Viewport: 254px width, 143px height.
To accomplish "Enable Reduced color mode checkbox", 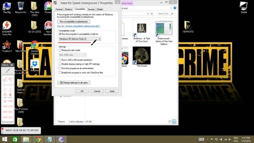I will (x=60, y=50).
